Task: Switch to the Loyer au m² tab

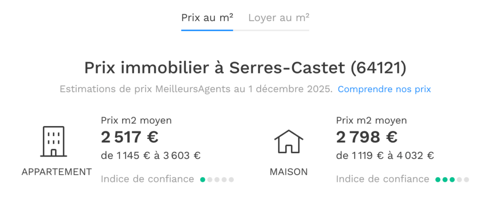Action: coord(278,18)
